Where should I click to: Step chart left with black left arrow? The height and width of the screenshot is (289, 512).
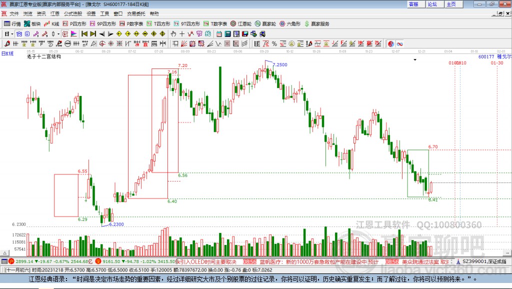pos(102,34)
